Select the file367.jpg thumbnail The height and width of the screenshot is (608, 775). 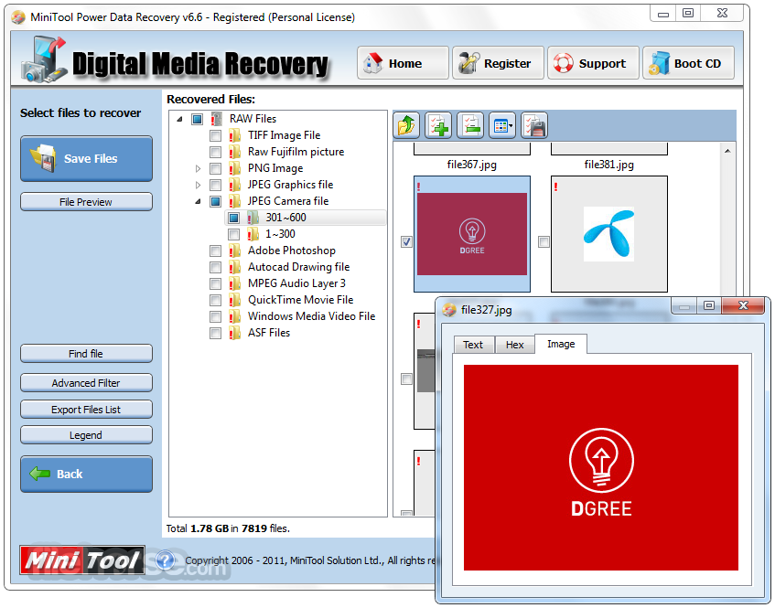click(471, 233)
